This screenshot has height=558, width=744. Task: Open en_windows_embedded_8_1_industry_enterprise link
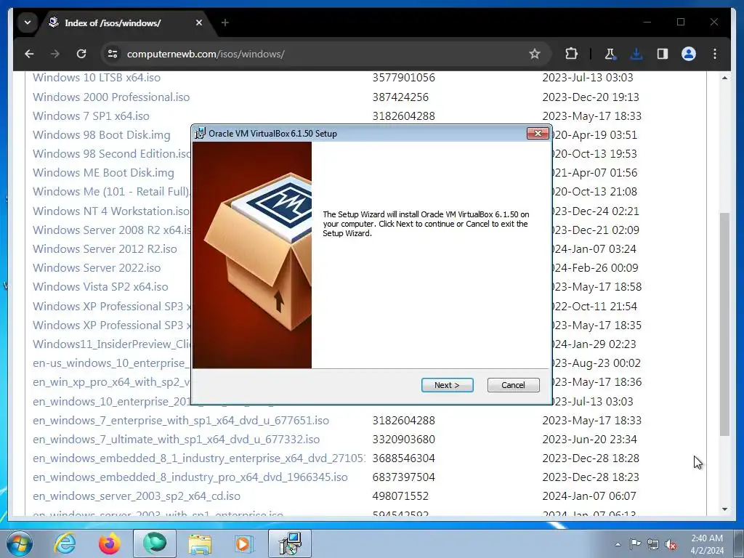coord(198,458)
